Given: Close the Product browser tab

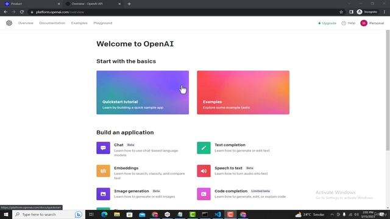Looking at the screenshot, I should (x=59, y=4).
